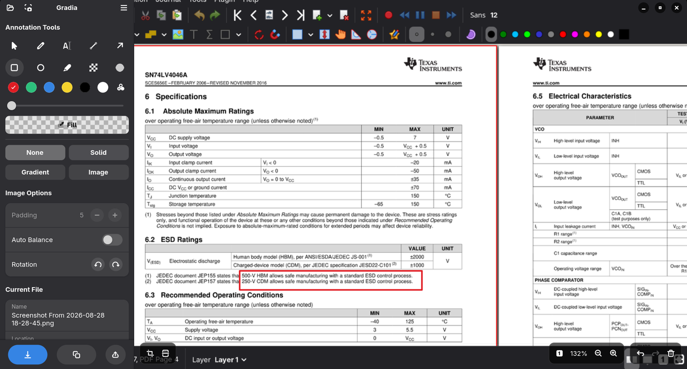Image resolution: width=687 pixels, height=369 pixels.
Task: Switch background type to Gradient
Action: point(35,172)
